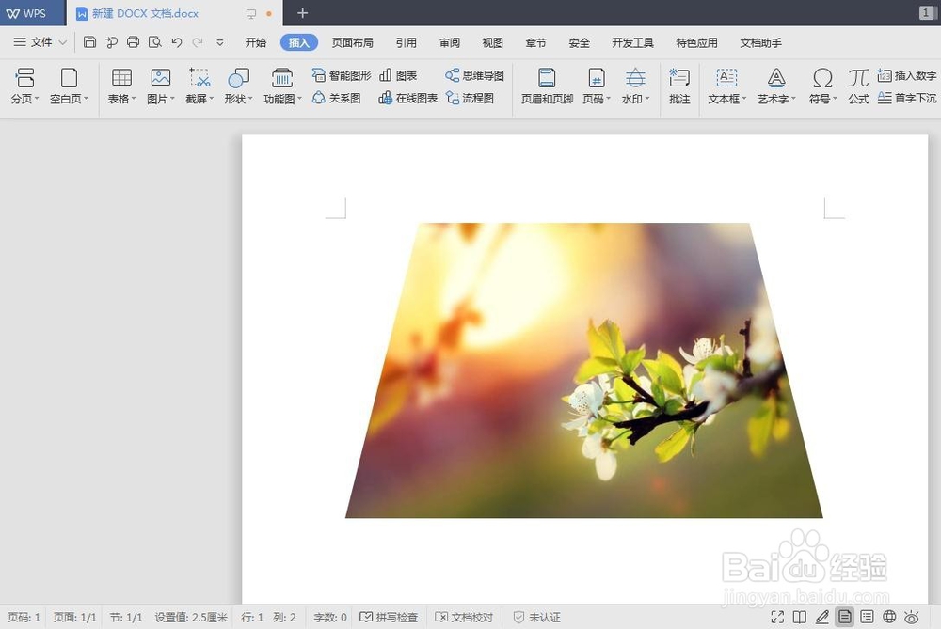Viewport: 941px width, 629px height.
Task: Start a screen capture with 截屏
Action: tap(199, 86)
